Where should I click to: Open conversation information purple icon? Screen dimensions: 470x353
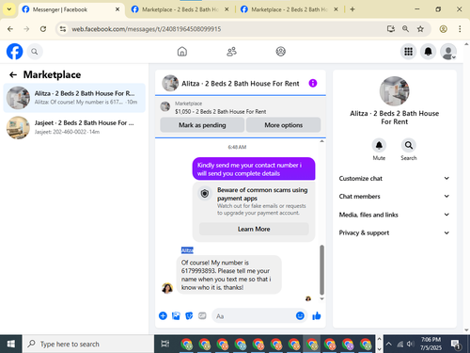click(313, 83)
